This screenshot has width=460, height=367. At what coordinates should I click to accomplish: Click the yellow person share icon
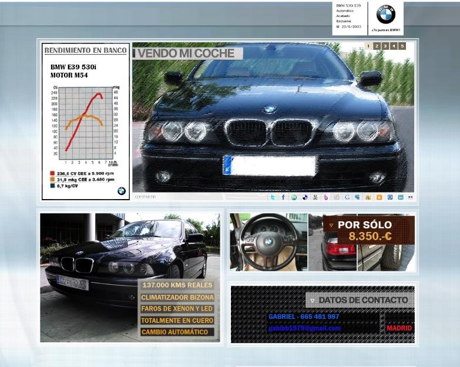[368, 197]
